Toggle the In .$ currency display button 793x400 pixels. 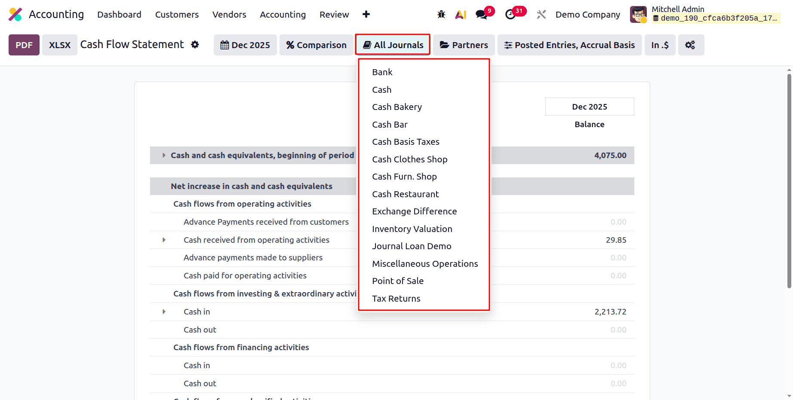660,45
